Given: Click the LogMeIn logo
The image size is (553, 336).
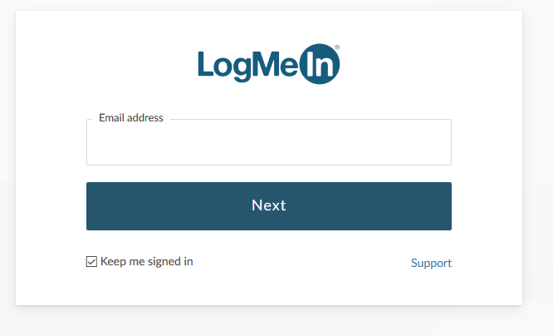Looking at the screenshot, I should (x=269, y=64).
